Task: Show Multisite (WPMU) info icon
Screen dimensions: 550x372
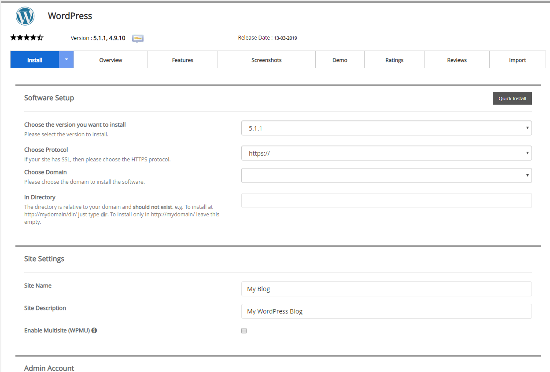Action: (94, 330)
